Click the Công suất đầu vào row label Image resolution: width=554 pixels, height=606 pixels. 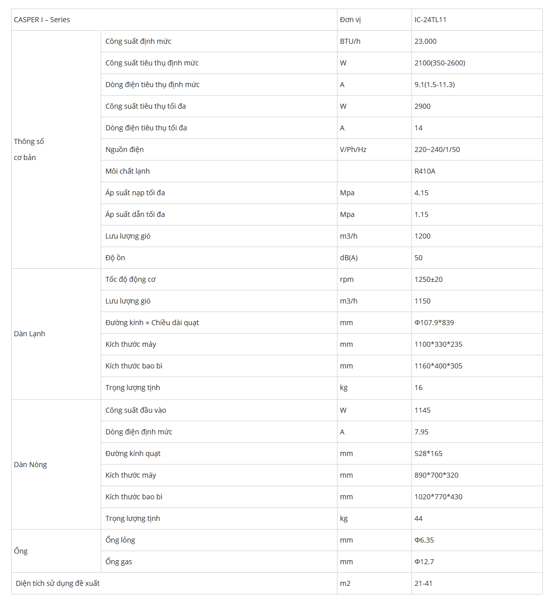tap(136, 410)
